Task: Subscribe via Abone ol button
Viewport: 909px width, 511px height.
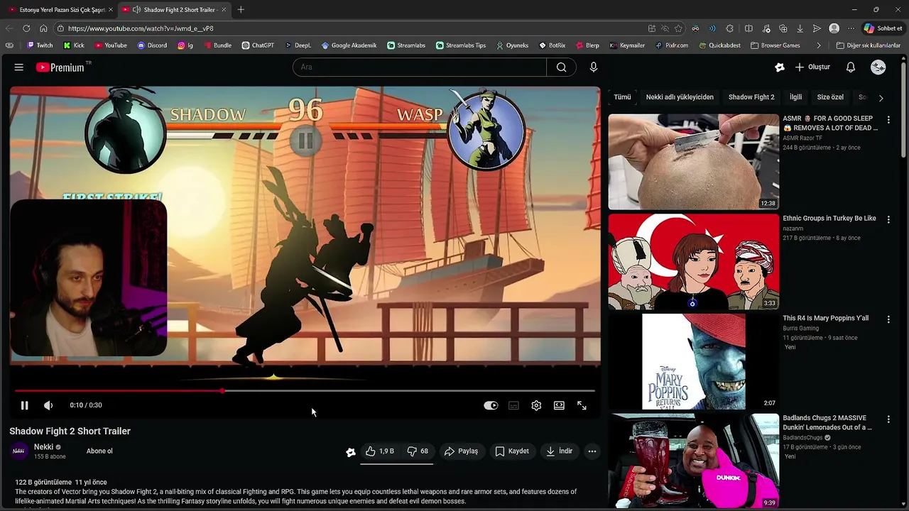Action: (99, 451)
